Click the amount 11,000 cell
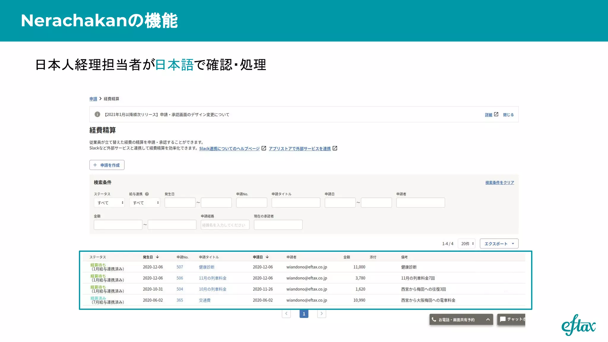608x342 pixels. (359, 267)
